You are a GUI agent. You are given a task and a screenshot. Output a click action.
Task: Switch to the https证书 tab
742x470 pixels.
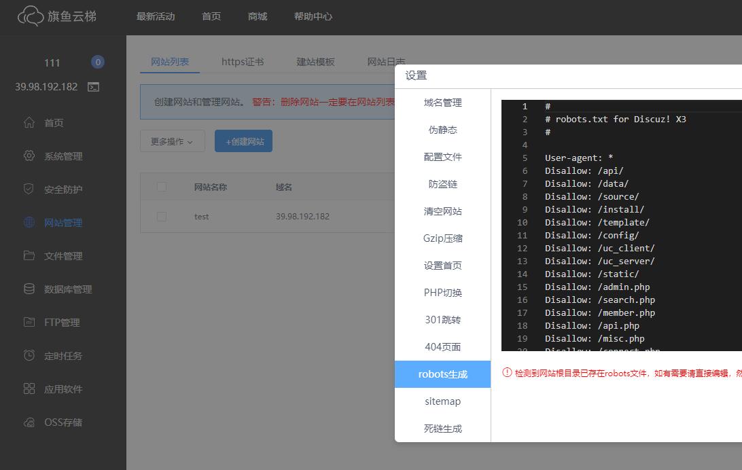tap(243, 62)
